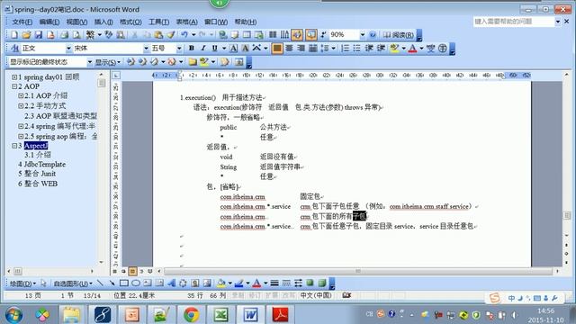Open the 显示(S) dropdown in reviewing toolbar
The image size is (576, 324).
tap(108, 62)
